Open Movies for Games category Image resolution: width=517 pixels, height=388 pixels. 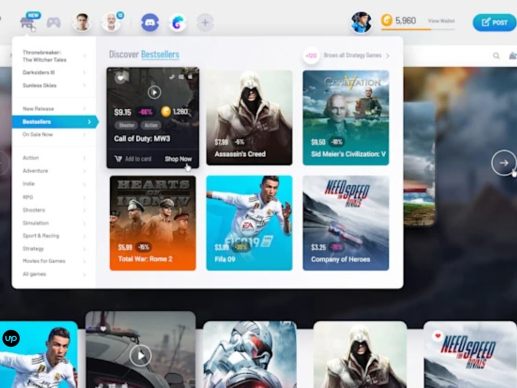44,261
